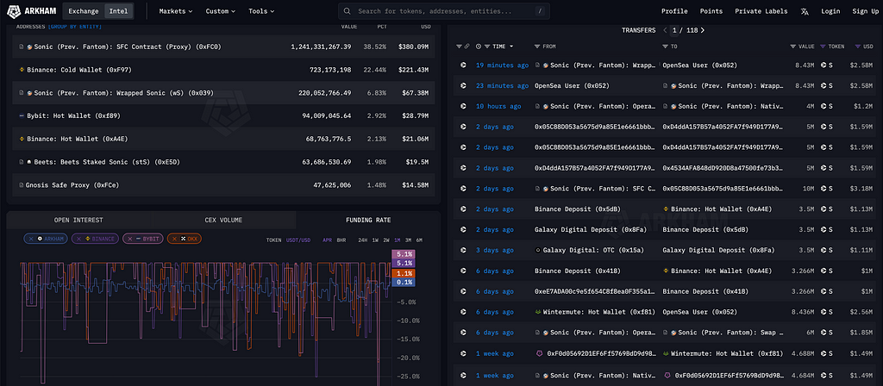Remove the BINANCE series chip from chart
Image resolution: width=883 pixels, height=386 pixels.
pyautogui.click(x=78, y=239)
